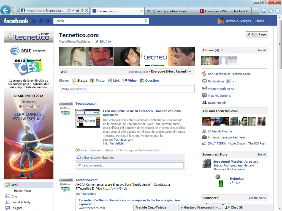Click the first admin profile thumbnail
The width and height of the screenshot is (282, 211).
coord(205,61)
